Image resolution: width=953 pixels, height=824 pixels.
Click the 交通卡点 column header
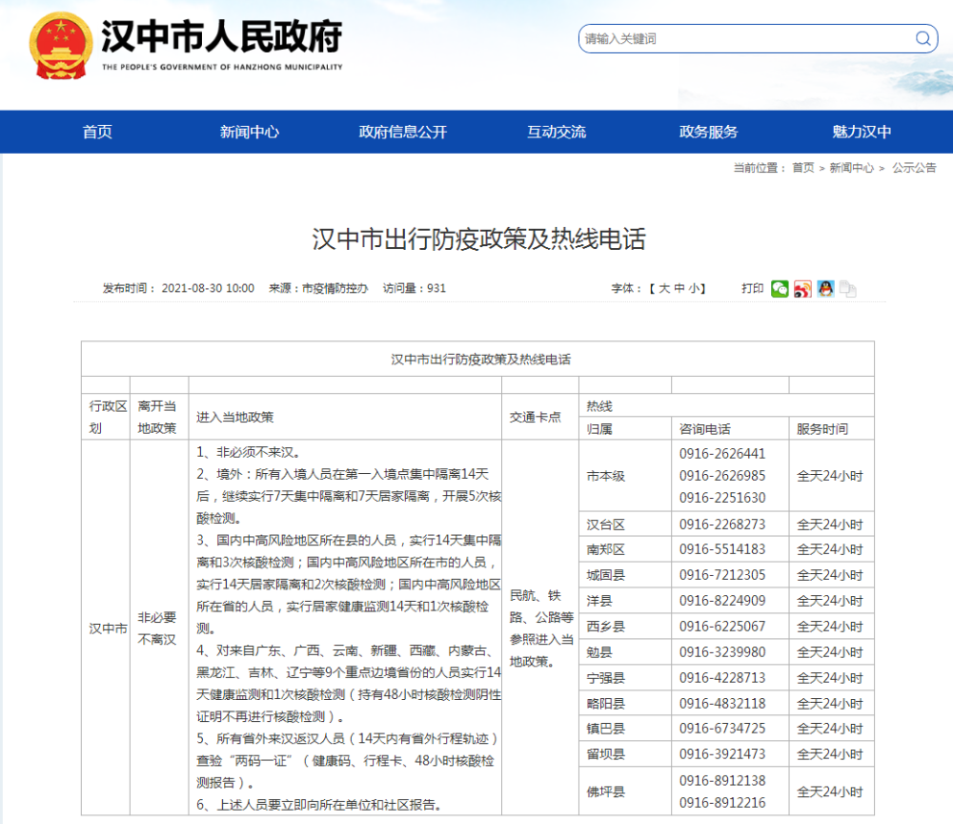[x=540, y=417]
